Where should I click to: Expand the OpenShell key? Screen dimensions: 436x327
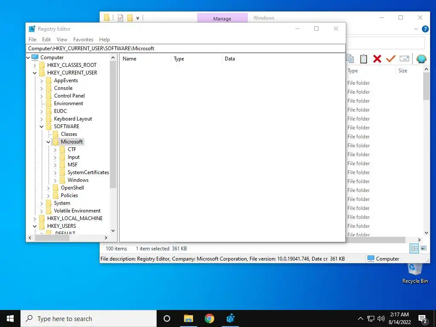(49, 188)
